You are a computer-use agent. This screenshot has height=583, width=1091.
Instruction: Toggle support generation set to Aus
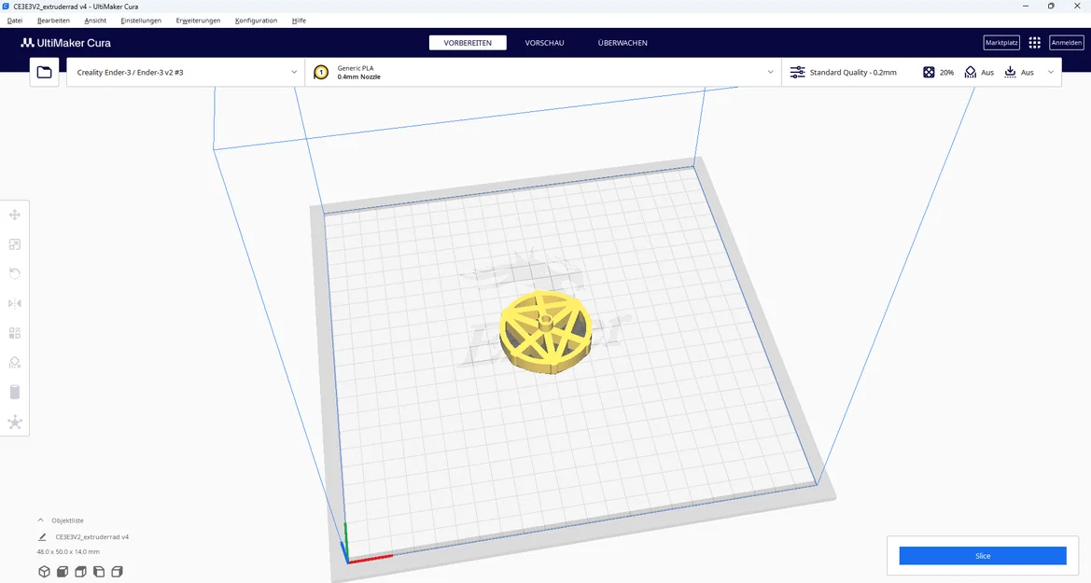[971, 72]
